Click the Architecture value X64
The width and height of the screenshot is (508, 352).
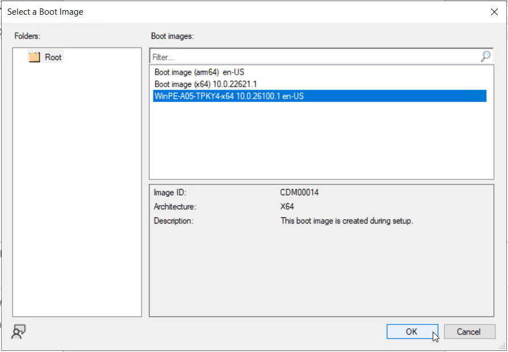tap(287, 207)
